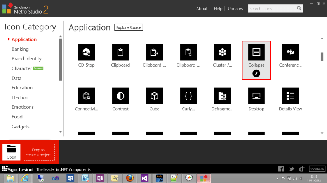This screenshot has width=327, height=183.
Task: Open the Help menu
Action: coord(218,9)
